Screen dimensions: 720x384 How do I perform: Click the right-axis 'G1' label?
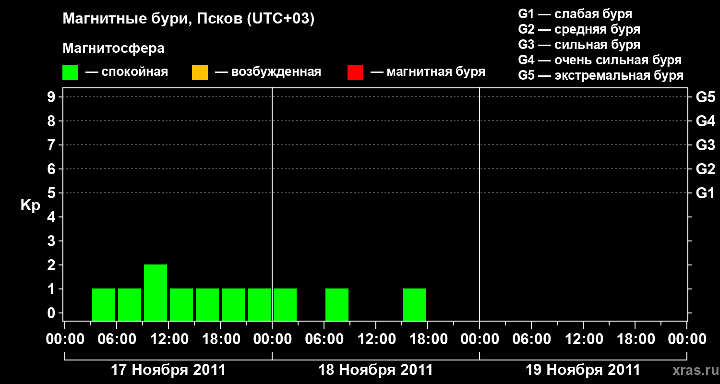pos(705,193)
